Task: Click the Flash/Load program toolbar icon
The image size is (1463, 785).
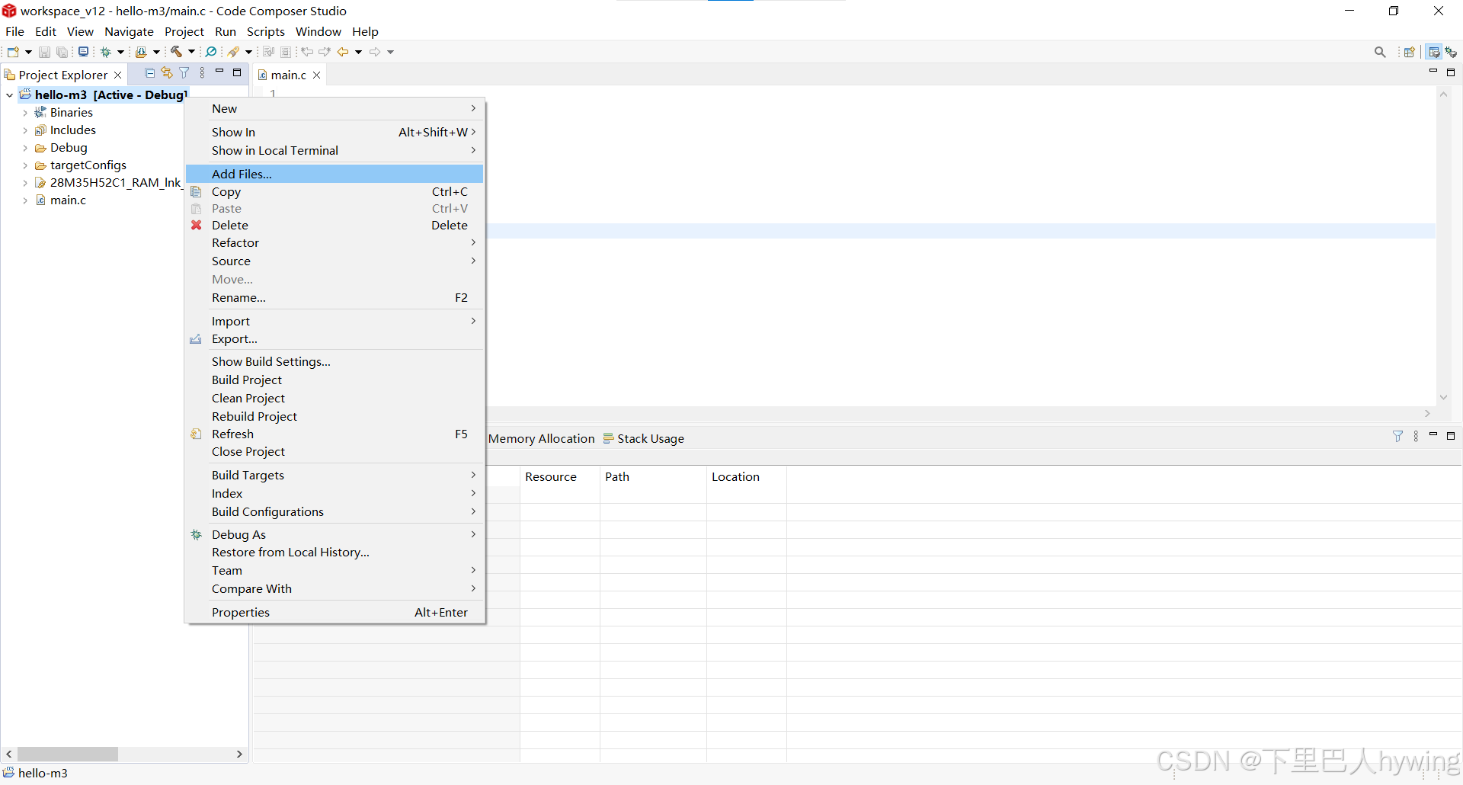Action: [x=141, y=52]
